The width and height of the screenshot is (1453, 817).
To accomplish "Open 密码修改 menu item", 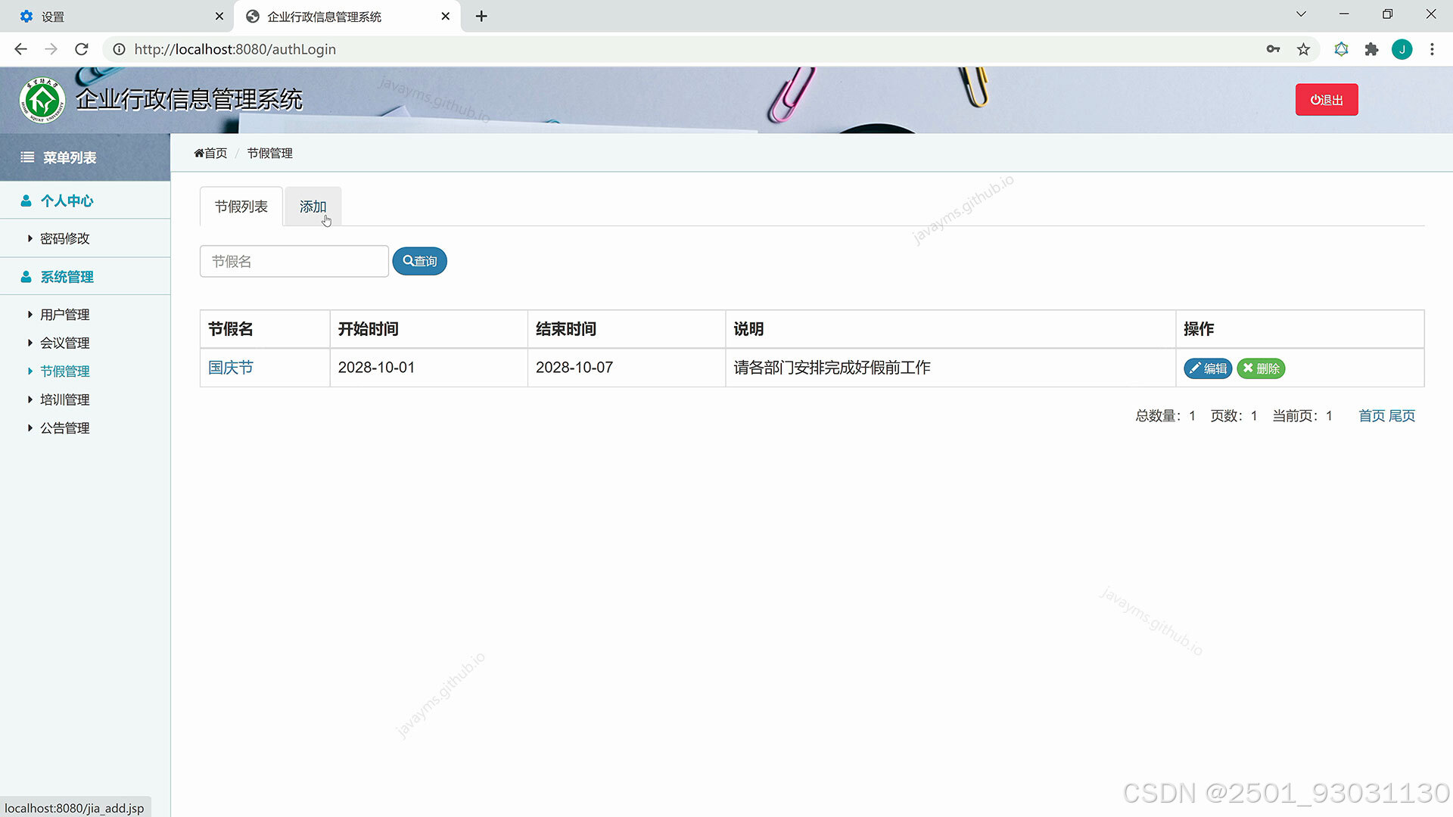I will [x=64, y=238].
